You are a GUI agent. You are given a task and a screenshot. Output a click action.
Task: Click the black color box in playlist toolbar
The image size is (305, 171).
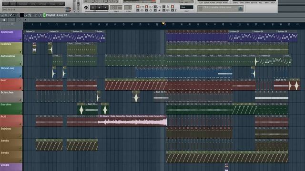(x=22, y=15)
